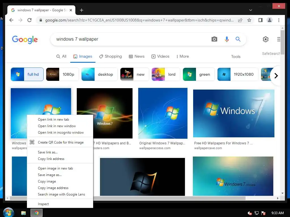Switch to the Shopping tab
The width and height of the screenshot is (290, 217).
[x=110, y=57]
